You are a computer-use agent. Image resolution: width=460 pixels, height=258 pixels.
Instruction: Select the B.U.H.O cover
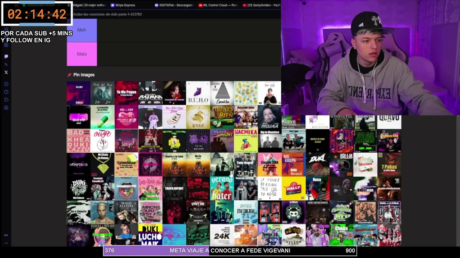pyautogui.click(x=198, y=93)
